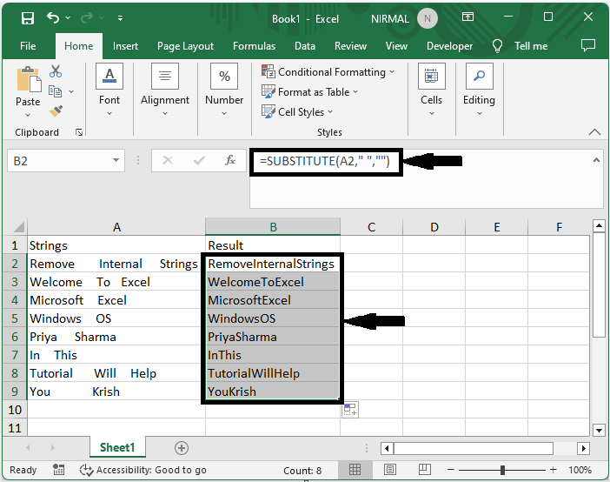610x482 pixels.
Task: Click inside the formula bar text
Action: coord(324,161)
